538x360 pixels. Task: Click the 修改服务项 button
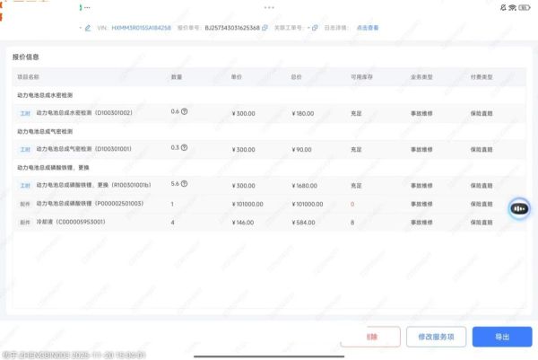tap(435, 337)
